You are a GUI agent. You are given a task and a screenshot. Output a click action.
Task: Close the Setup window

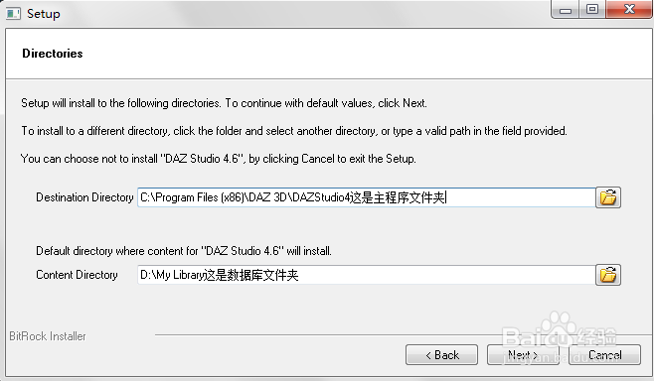pyautogui.click(x=629, y=9)
